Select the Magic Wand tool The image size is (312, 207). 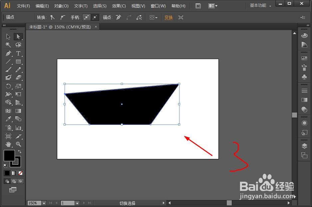coord(8,45)
